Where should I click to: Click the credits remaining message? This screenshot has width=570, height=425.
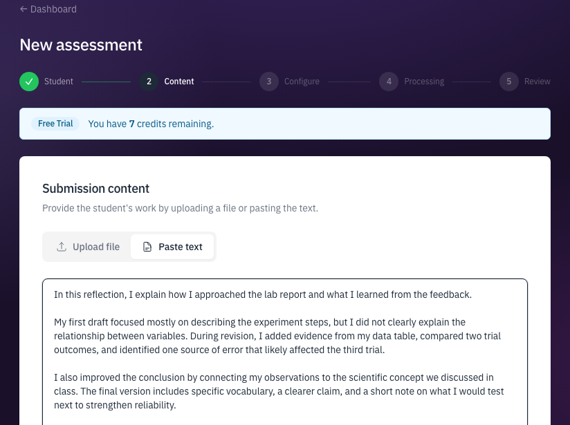[150, 123]
